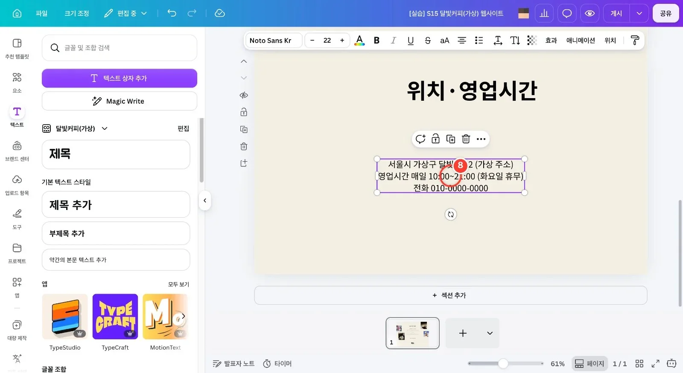Change the text color
683x373 pixels.
[x=360, y=41]
